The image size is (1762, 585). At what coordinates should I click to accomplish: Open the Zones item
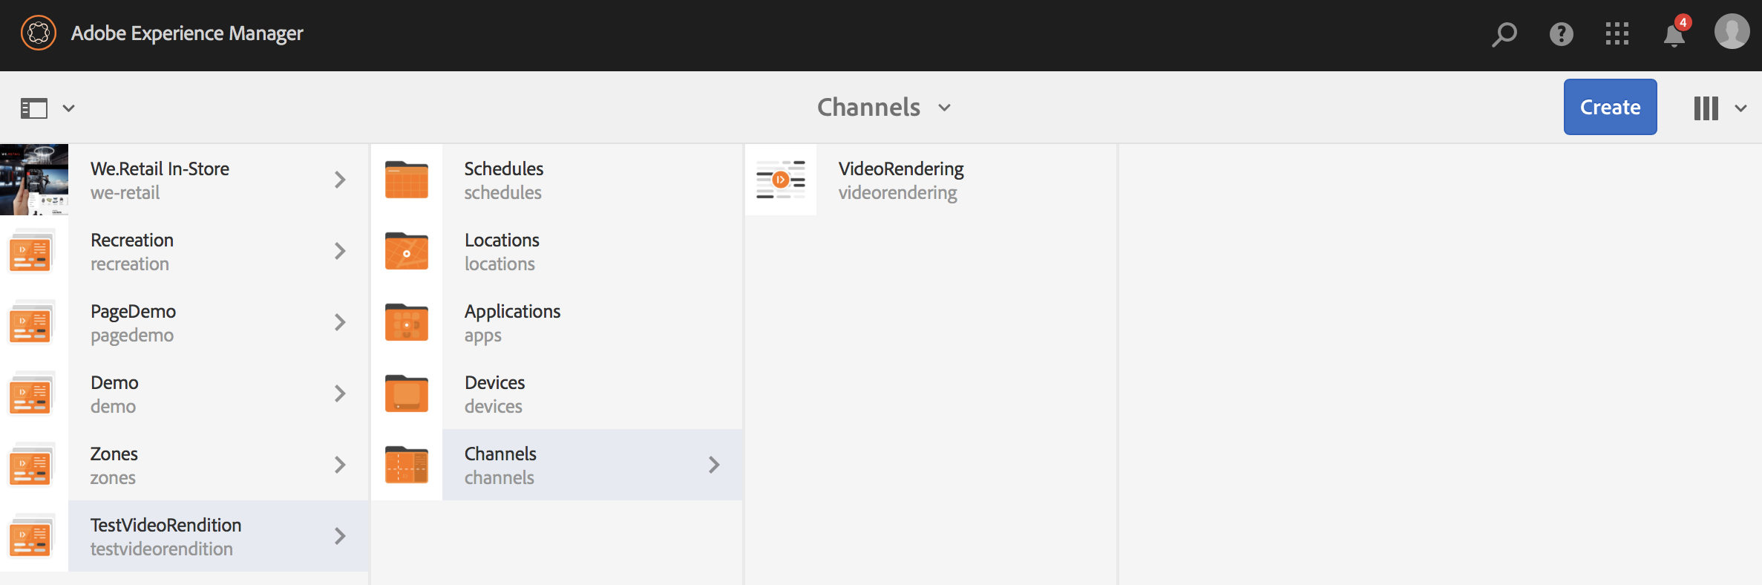pos(184,465)
